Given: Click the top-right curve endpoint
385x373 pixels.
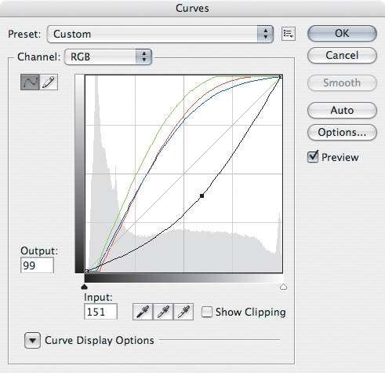Looking at the screenshot, I should [x=281, y=77].
